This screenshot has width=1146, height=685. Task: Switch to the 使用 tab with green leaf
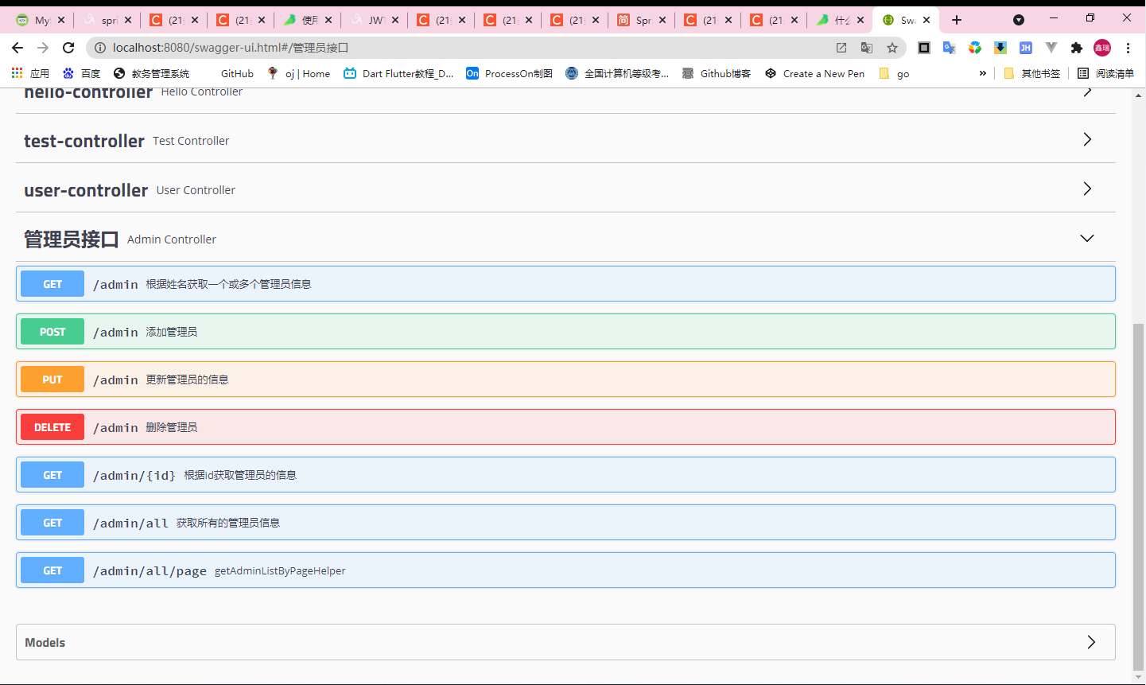[307, 20]
